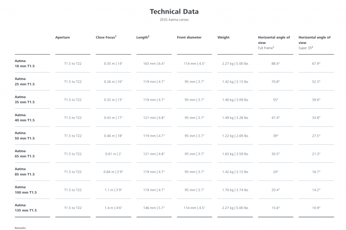Click the 10.9° Super 35 angle value
The height and width of the screenshot is (230, 346).
[x=316, y=208]
